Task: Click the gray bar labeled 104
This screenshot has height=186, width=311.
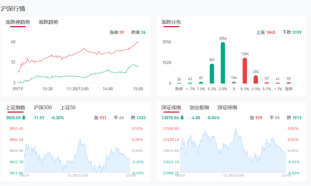Action: pos(234,82)
